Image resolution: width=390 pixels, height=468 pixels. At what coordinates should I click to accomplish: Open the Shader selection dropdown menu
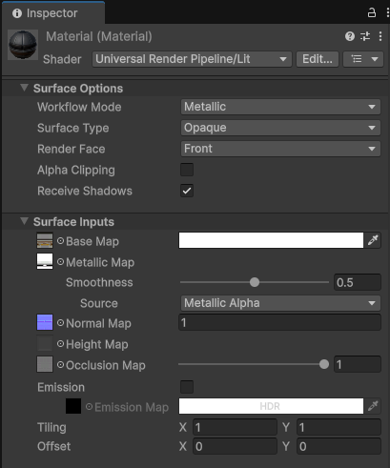point(192,59)
